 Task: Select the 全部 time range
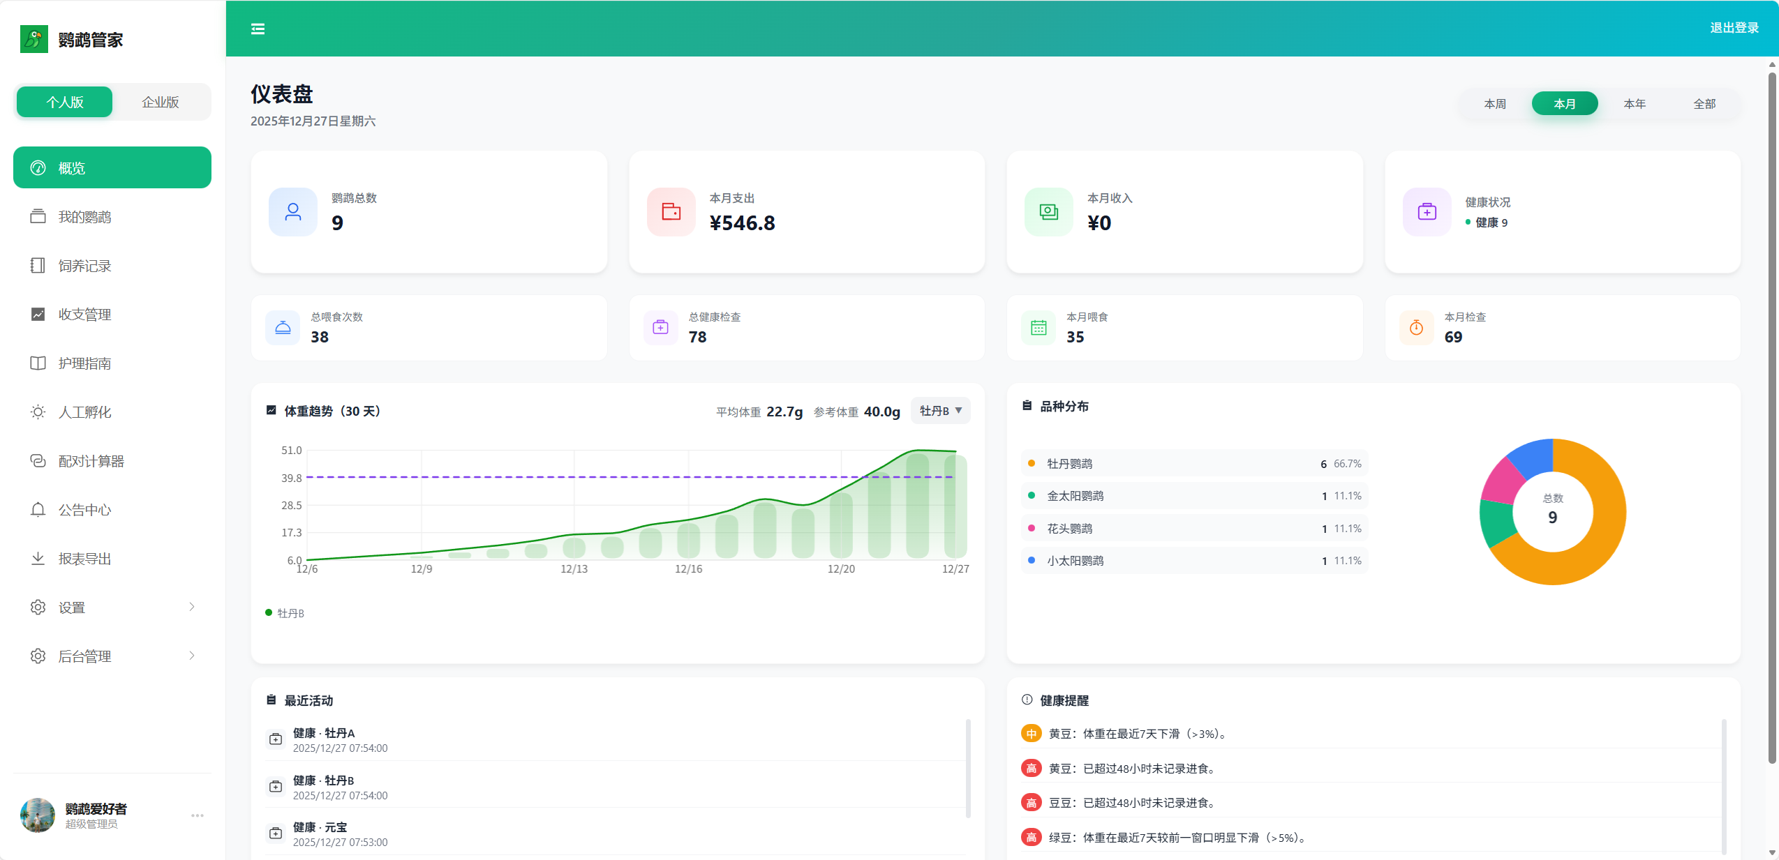pos(1704,104)
